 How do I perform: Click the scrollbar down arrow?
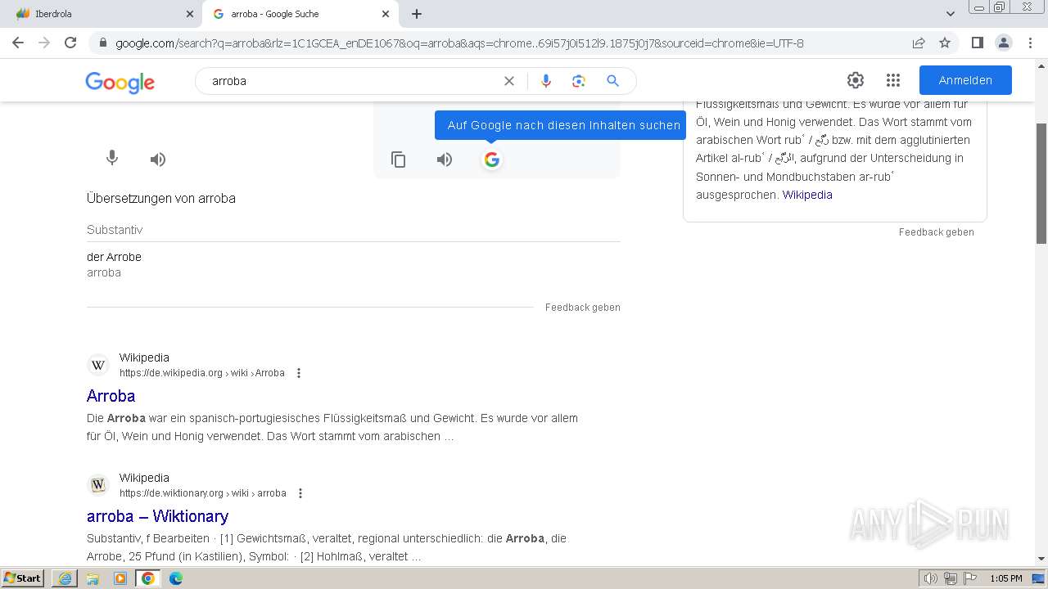(x=1041, y=559)
